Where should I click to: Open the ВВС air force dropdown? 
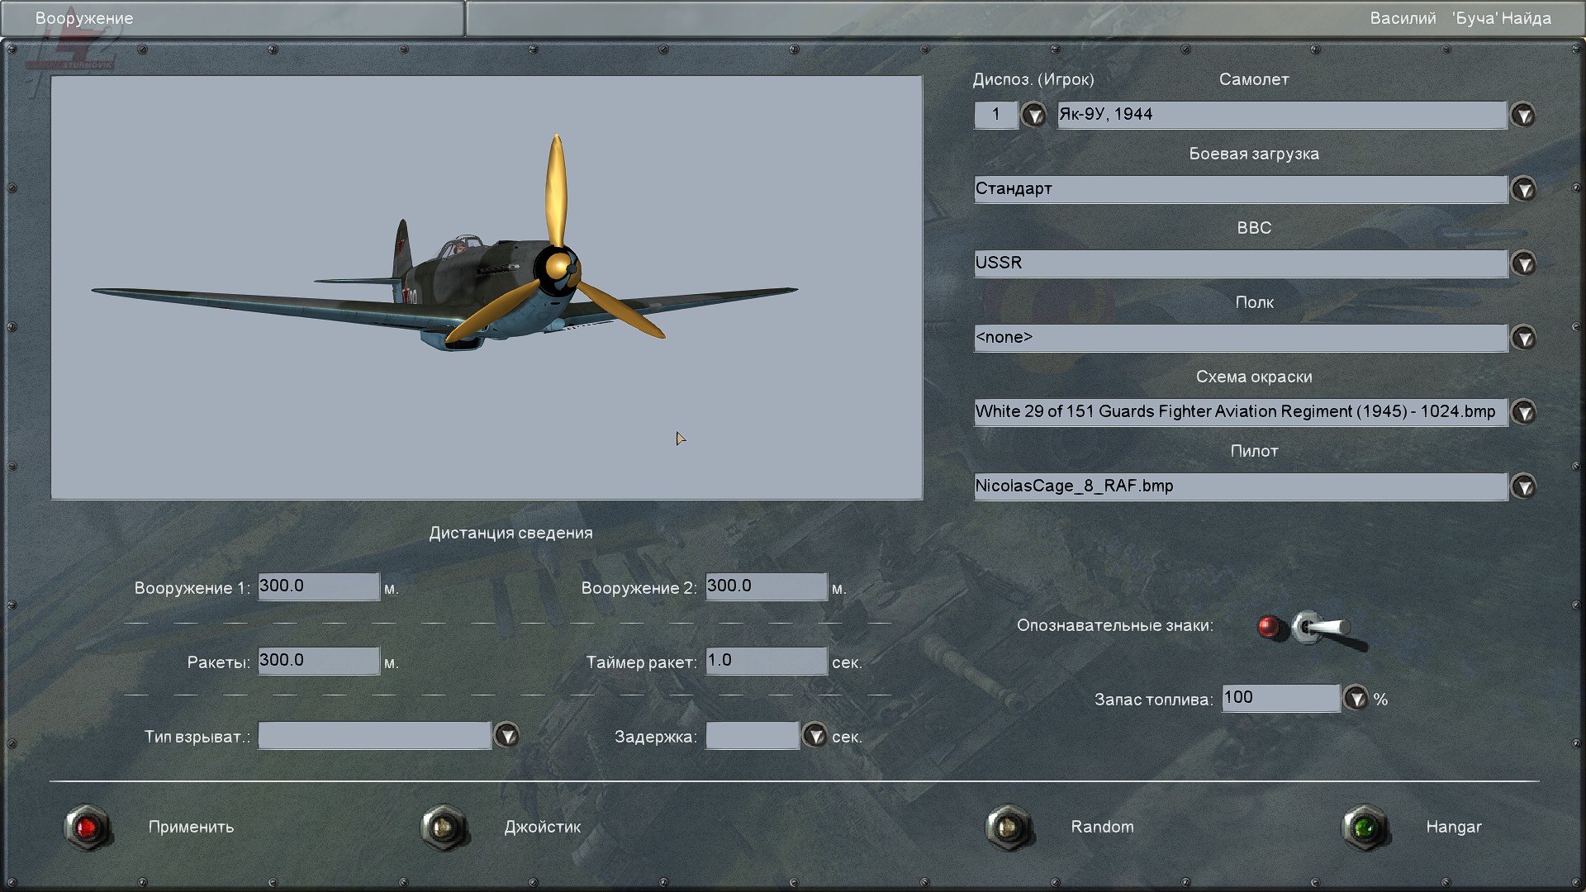(1523, 263)
